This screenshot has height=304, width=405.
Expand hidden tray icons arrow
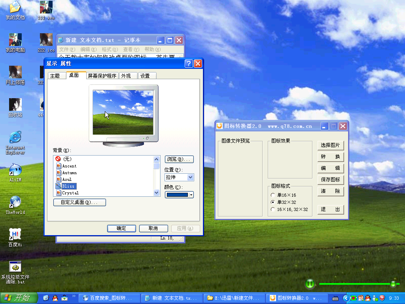pos(346,298)
